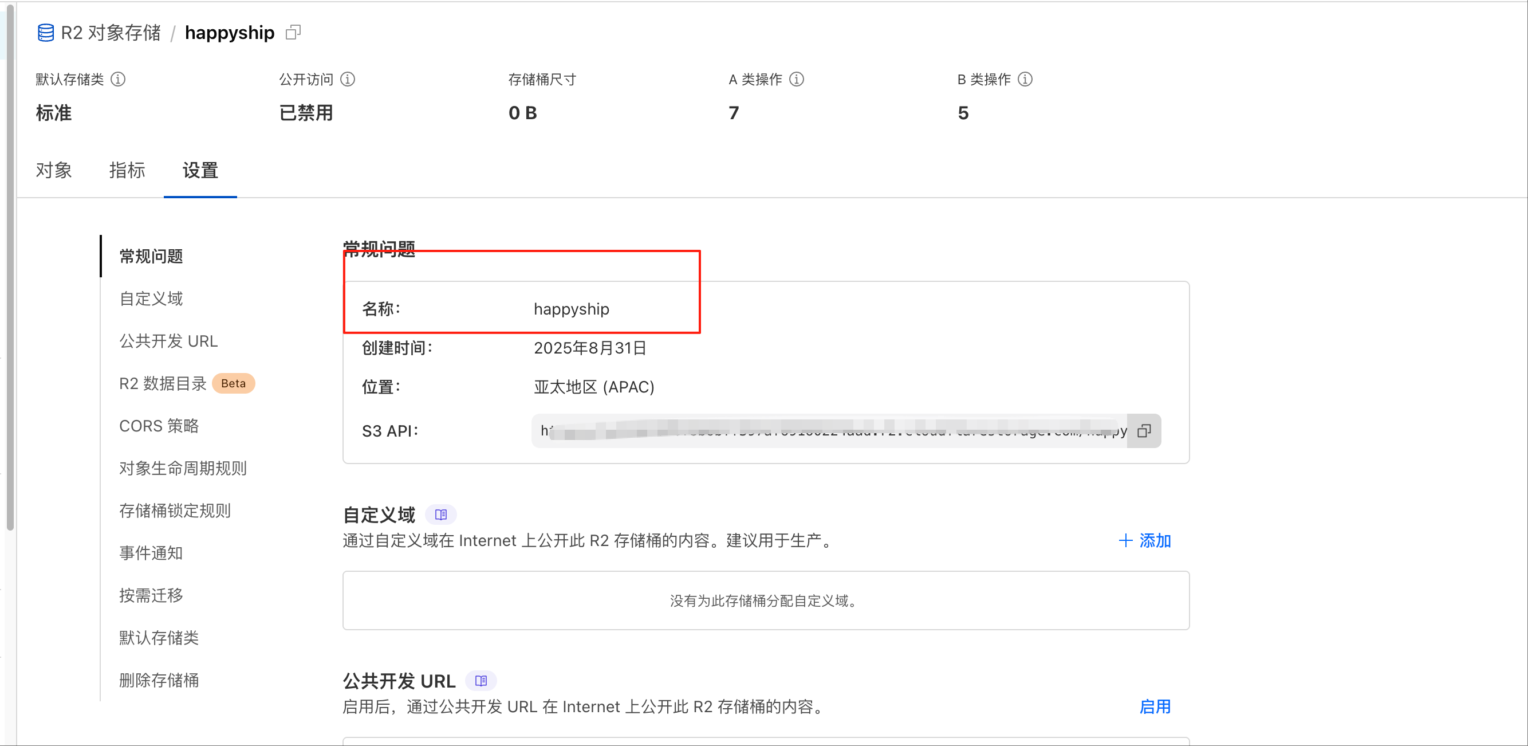The height and width of the screenshot is (746, 1528).
Task: Select CORS 策略 in settings sidebar
Action: (x=159, y=426)
